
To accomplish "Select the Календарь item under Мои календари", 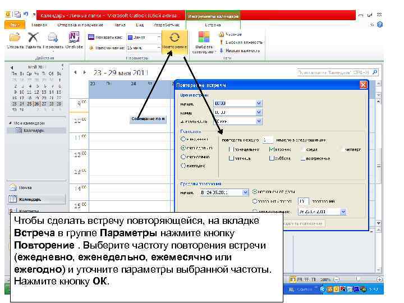I will pos(36,130).
